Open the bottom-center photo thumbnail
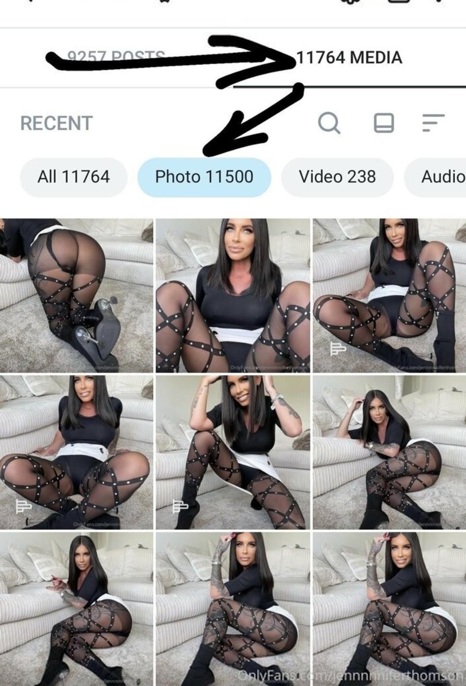466x686 pixels. (233, 609)
